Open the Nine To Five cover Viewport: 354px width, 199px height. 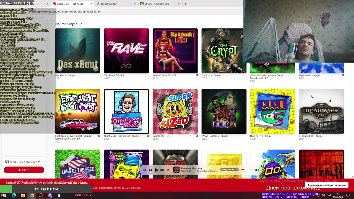272,111
